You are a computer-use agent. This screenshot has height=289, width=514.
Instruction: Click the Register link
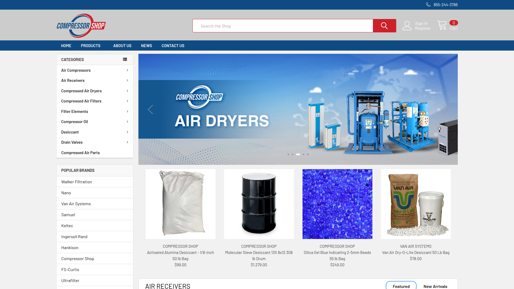coord(423,28)
